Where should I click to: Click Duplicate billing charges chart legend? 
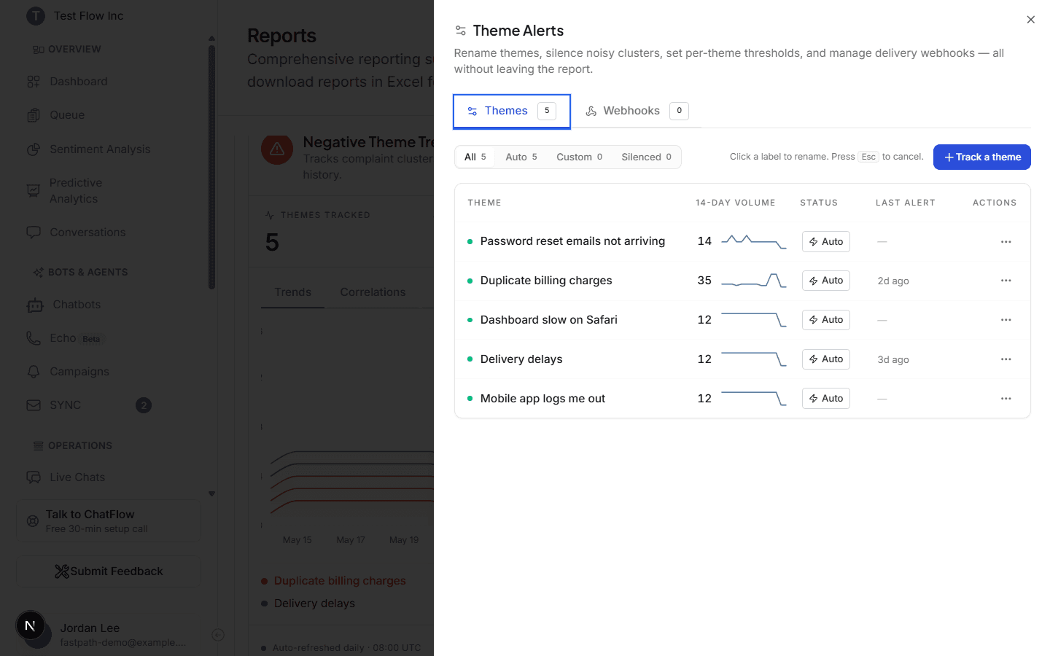click(333, 581)
